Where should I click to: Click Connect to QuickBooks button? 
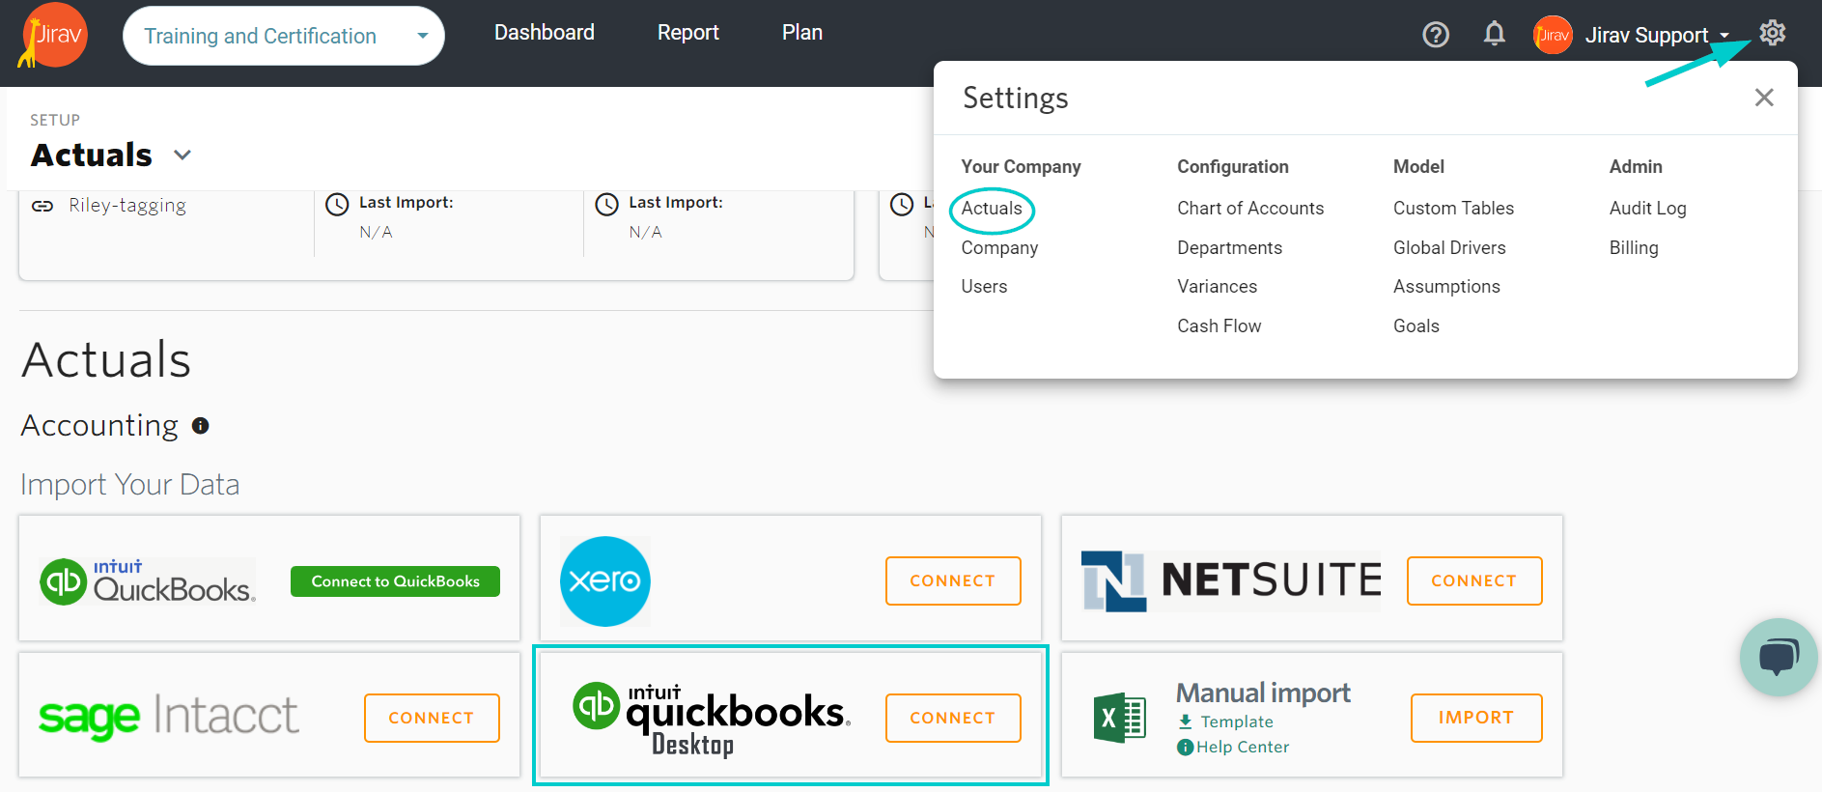(x=395, y=581)
